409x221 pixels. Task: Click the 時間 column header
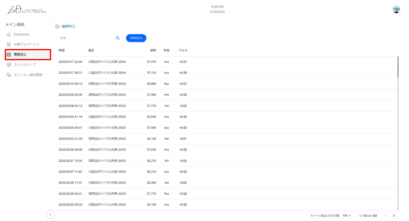pyautogui.click(x=62, y=50)
